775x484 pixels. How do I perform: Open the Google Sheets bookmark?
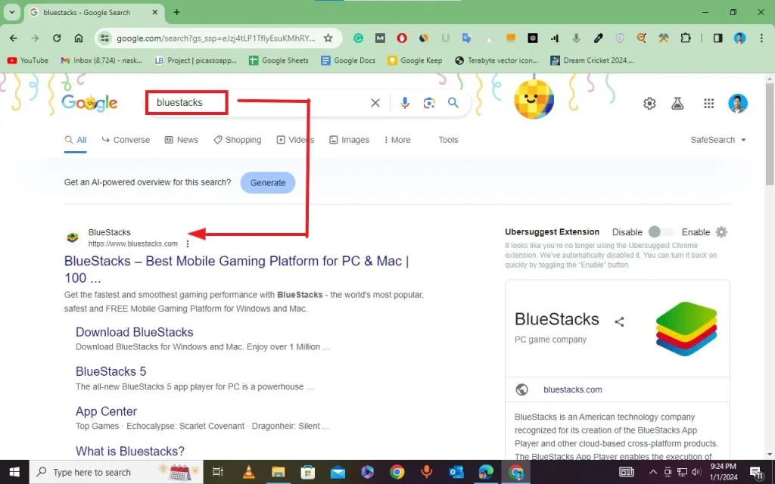pos(279,60)
